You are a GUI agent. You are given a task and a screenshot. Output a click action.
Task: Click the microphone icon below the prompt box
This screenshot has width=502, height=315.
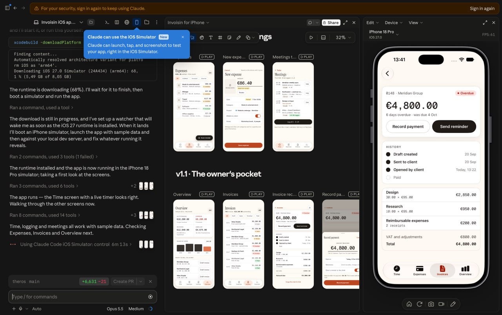tap(20, 309)
